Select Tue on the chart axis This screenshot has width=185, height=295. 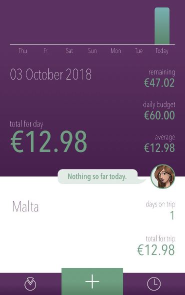138,51
